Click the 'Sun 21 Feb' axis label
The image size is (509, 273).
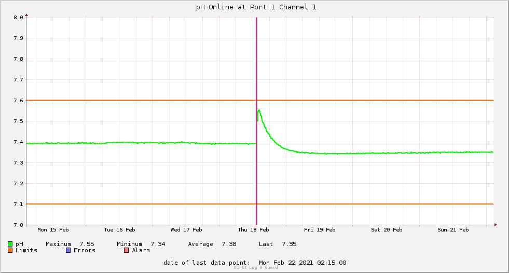(453, 230)
